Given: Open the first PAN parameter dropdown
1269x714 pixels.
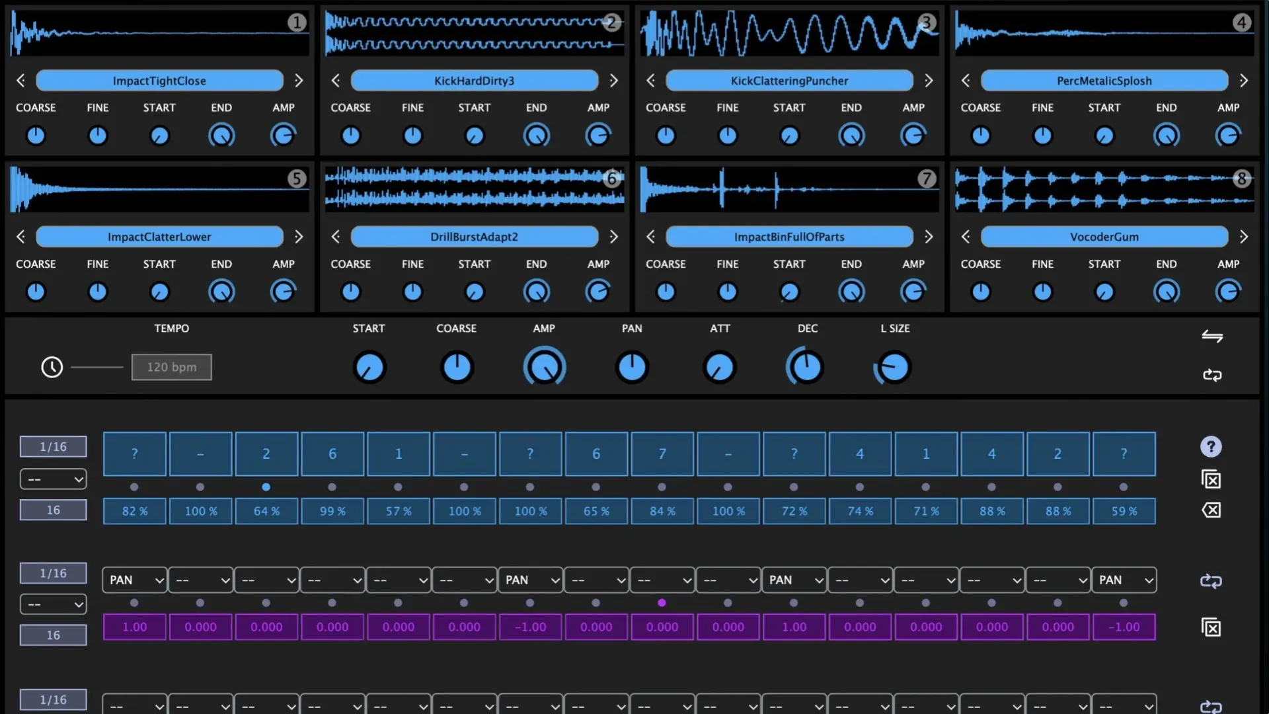Looking at the screenshot, I should [x=134, y=580].
